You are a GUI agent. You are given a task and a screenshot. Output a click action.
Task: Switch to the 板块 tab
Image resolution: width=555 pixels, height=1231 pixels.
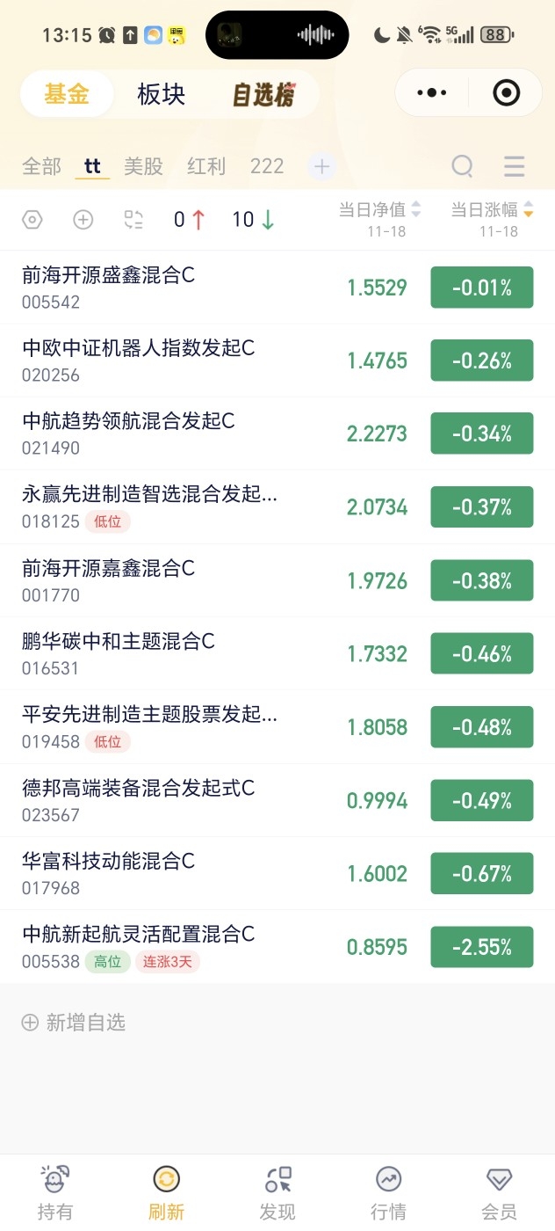point(162,95)
